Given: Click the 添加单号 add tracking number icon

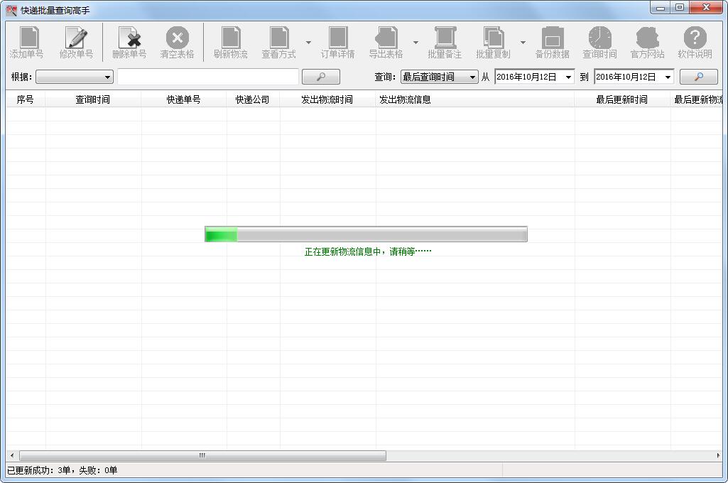Looking at the screenshot, I should coord(28,37).
